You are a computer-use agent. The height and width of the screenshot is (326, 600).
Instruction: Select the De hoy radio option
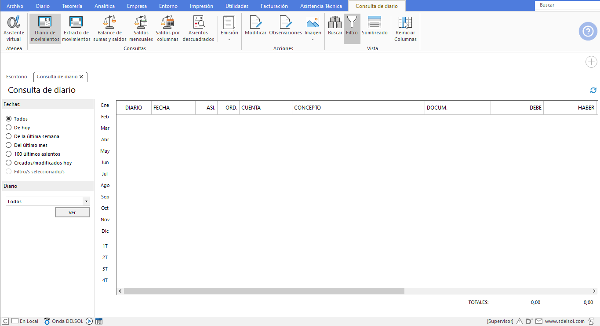coord(8,128)
